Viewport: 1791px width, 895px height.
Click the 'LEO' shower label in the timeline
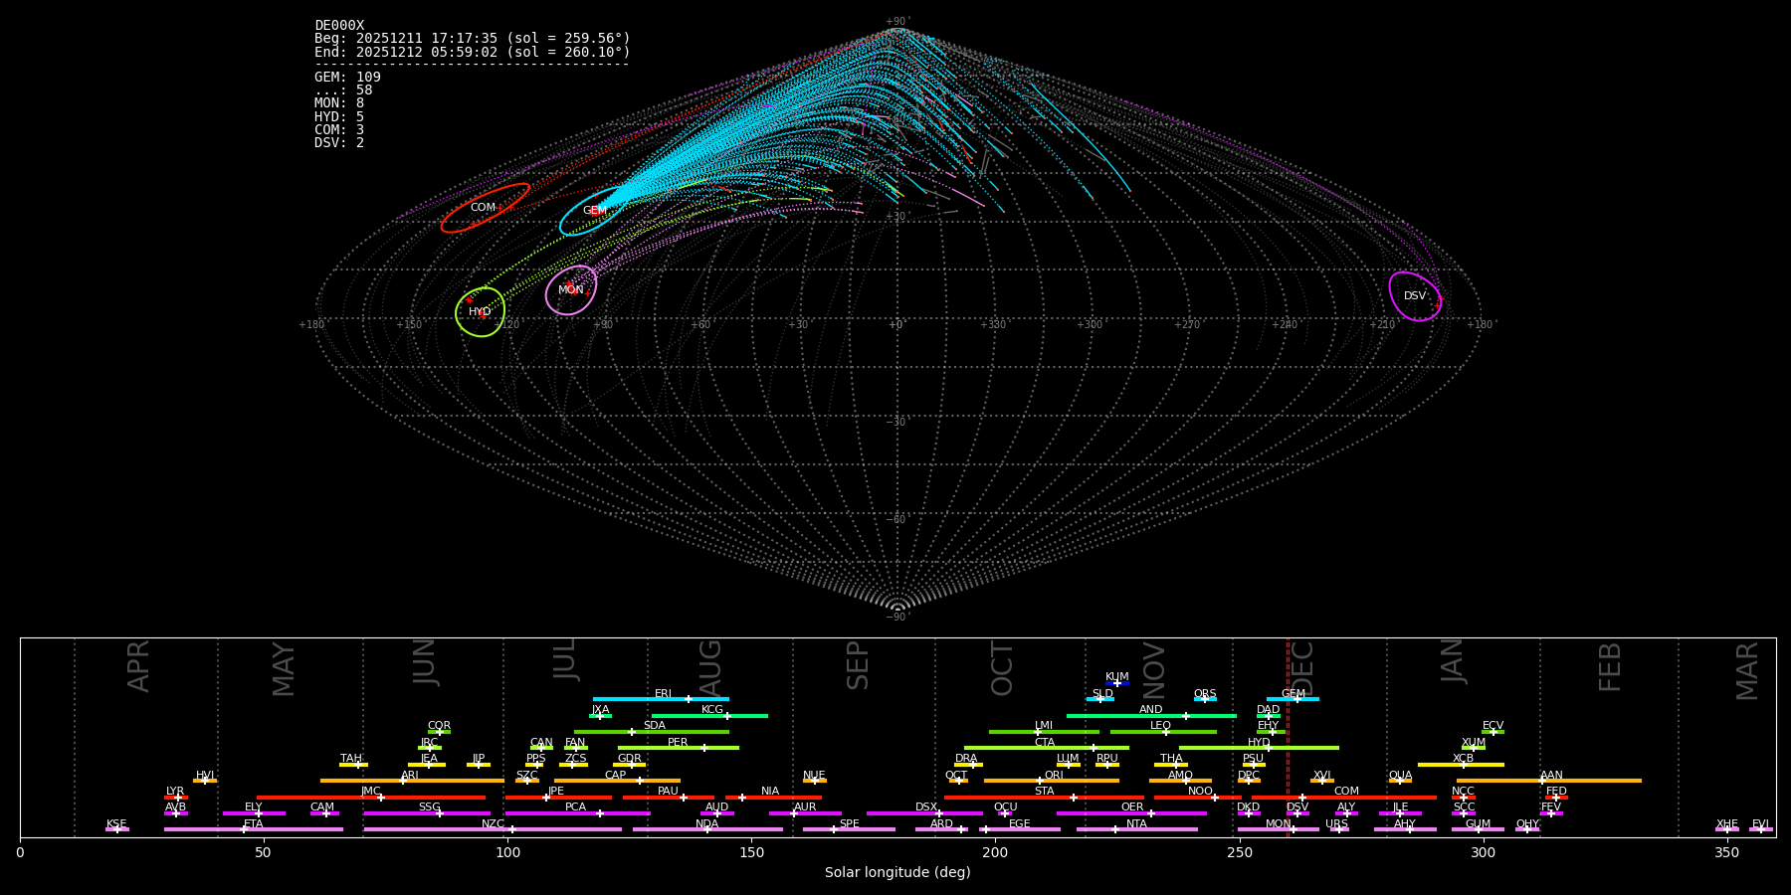(1161, 726)
